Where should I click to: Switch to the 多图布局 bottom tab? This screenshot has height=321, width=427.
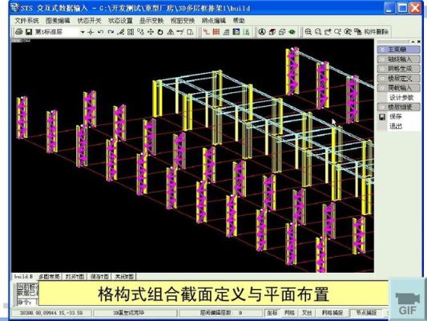tap(49, 277)
